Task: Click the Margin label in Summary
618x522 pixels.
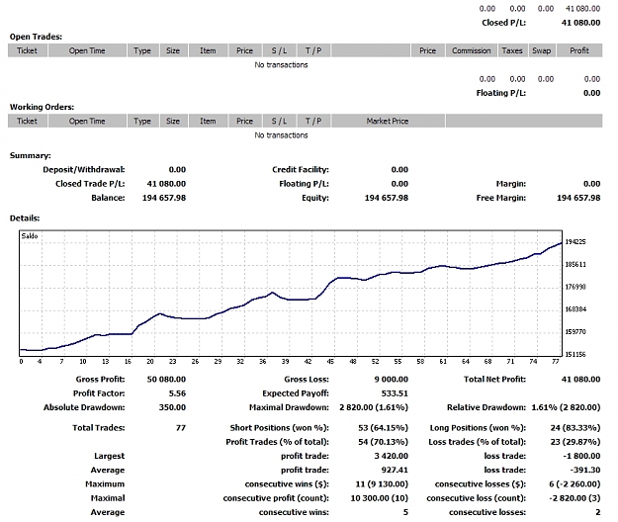Action: pyautogui.click(x=511, y=184)
